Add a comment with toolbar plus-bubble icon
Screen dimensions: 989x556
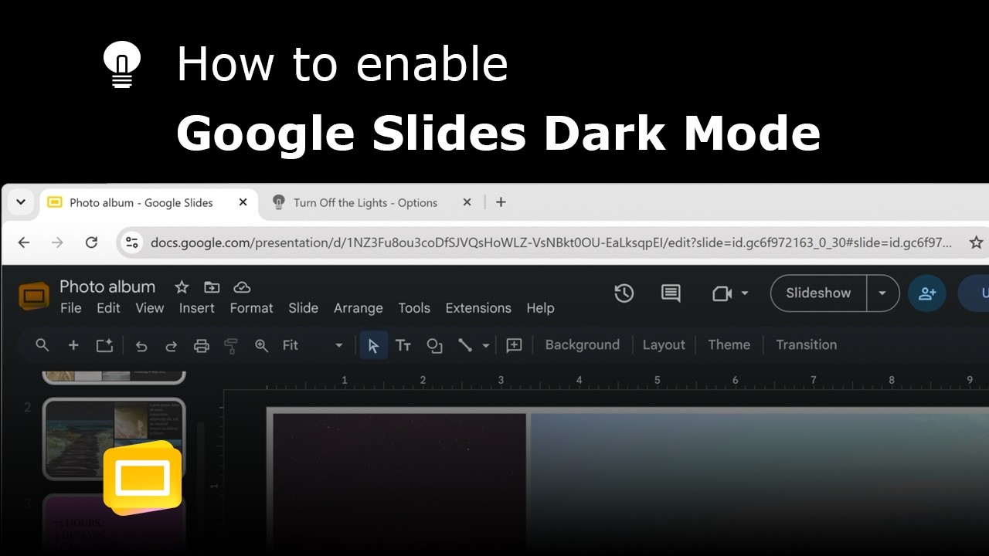pyautogui.click(x=514, y=345)
